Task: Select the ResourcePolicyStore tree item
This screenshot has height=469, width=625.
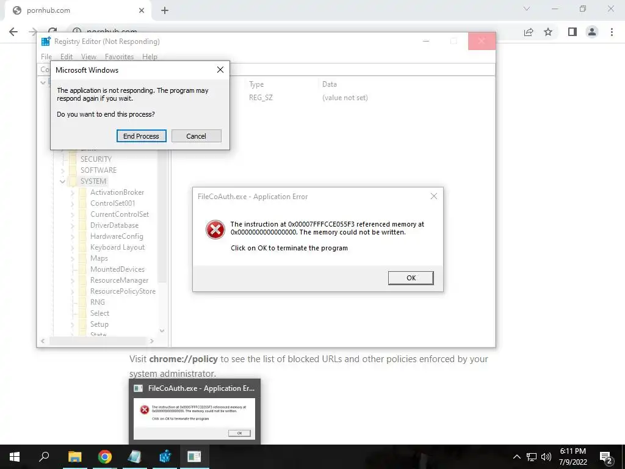Action: click(x=123, y=291)
